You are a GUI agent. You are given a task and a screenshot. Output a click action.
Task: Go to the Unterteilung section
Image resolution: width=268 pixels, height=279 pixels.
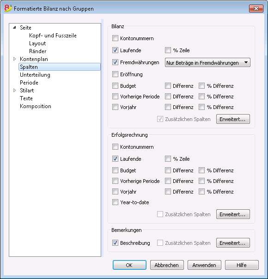click(35, 75)
